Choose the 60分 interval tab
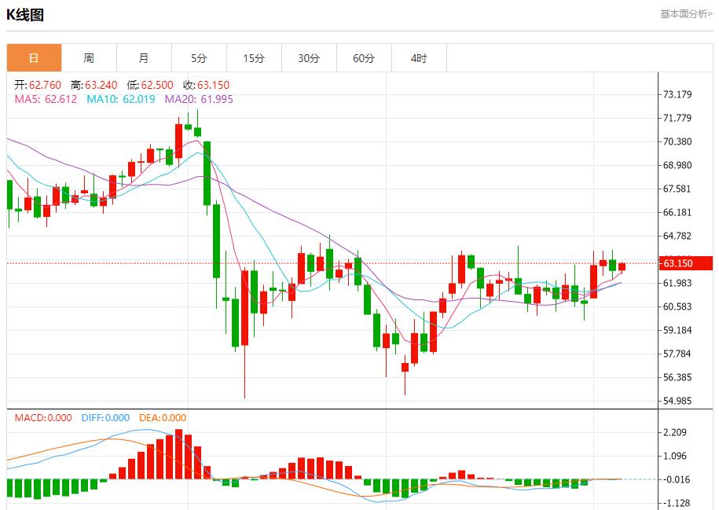The height and width of the screenshot is (510, 719). (x=364, y=58)
